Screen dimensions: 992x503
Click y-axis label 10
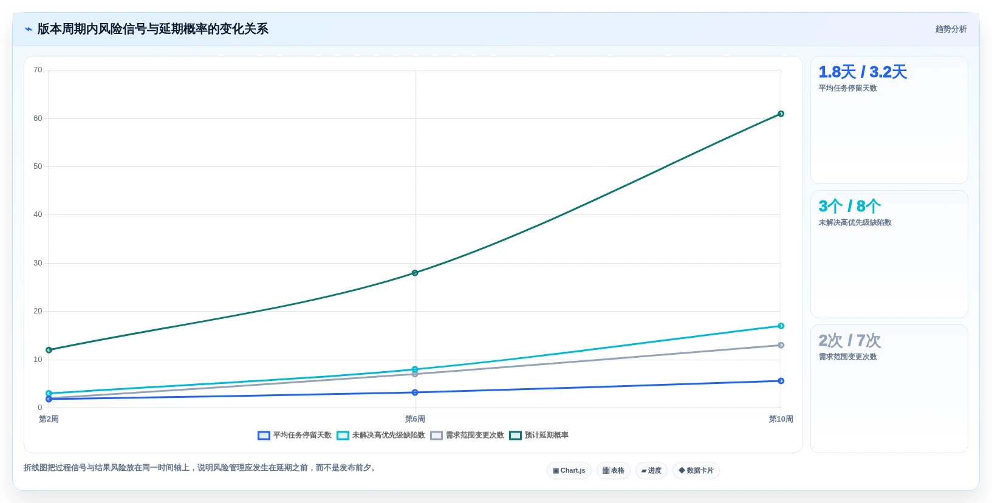(38, 360)
